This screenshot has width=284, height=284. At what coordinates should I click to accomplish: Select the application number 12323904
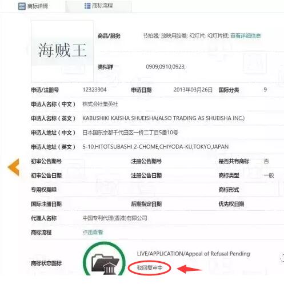coord(94,90)
